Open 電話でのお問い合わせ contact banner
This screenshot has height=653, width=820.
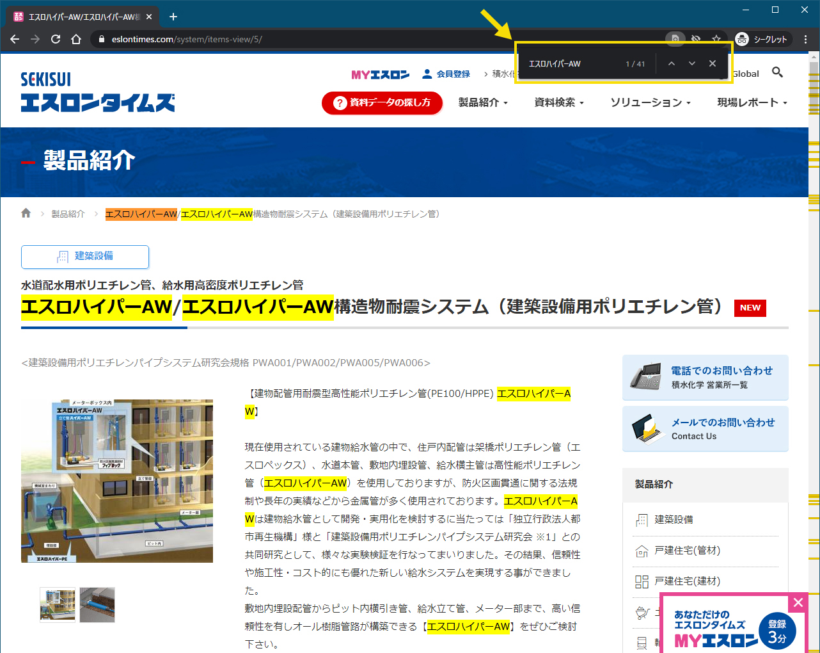[x=706, y=377]
